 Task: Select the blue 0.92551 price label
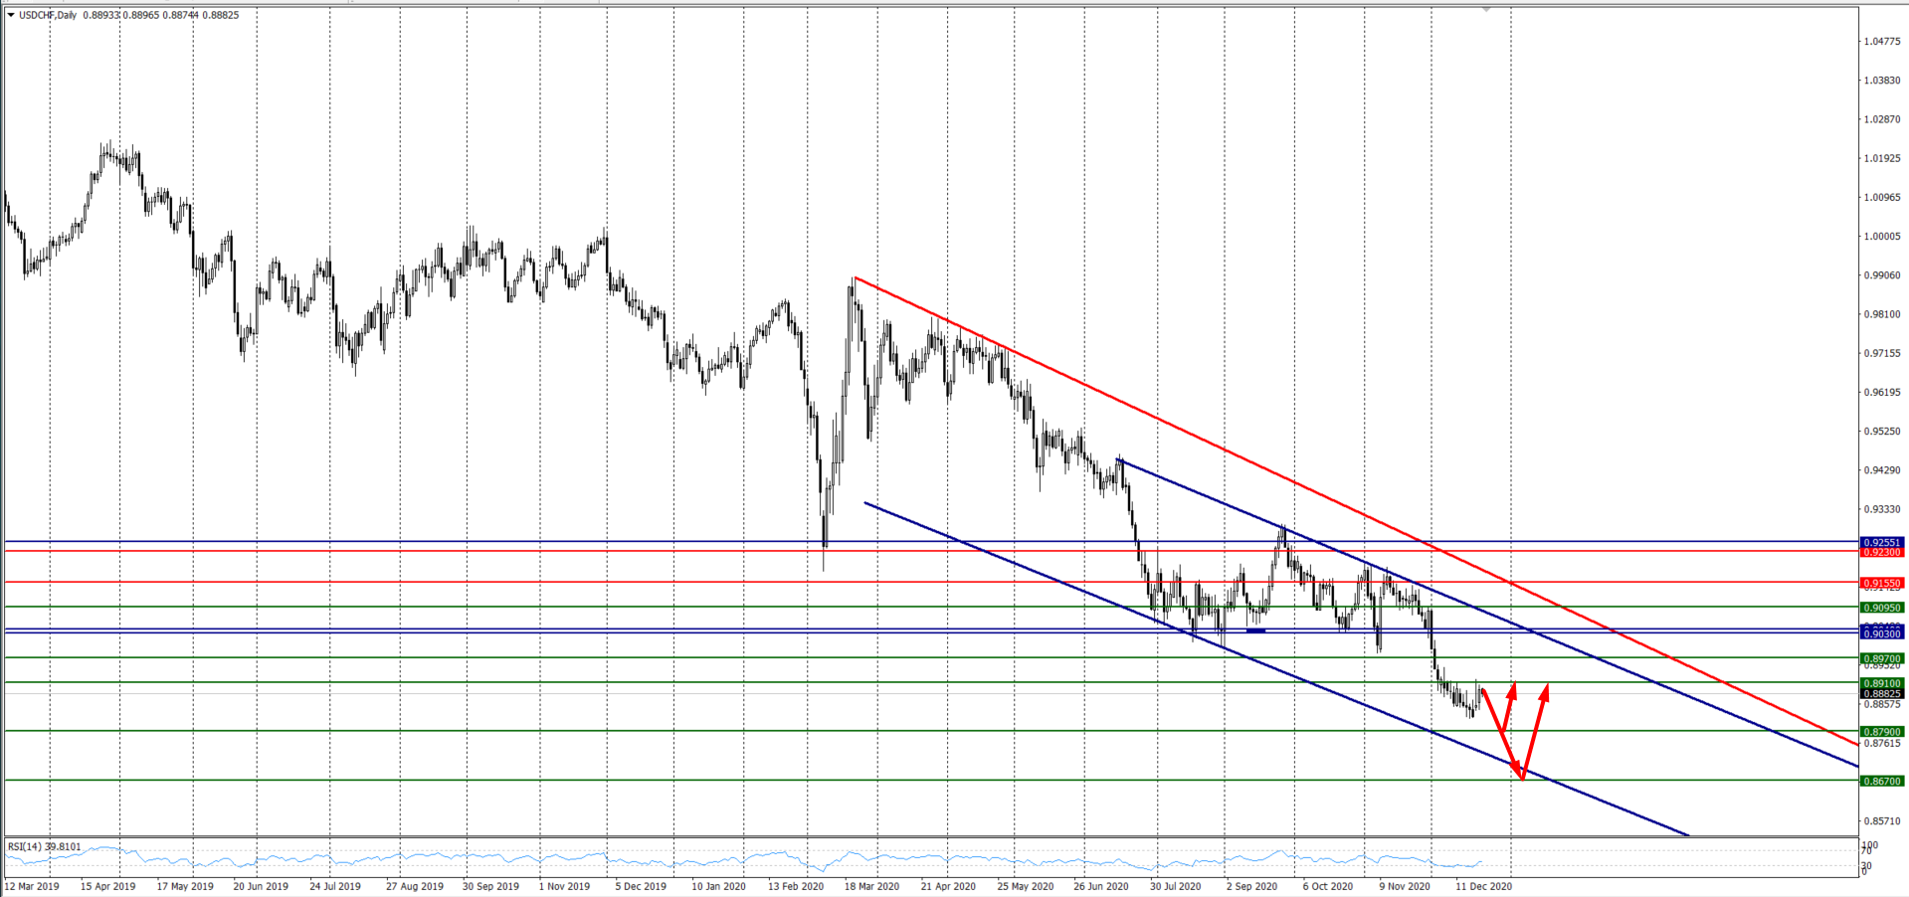1881,542
